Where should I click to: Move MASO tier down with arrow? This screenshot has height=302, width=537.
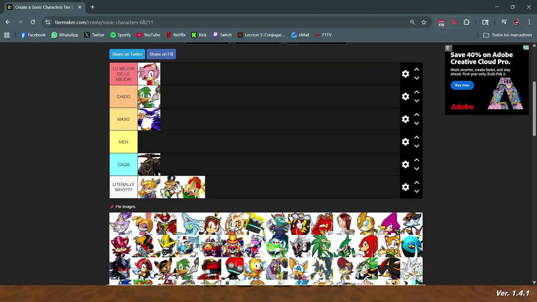(417, 123)
